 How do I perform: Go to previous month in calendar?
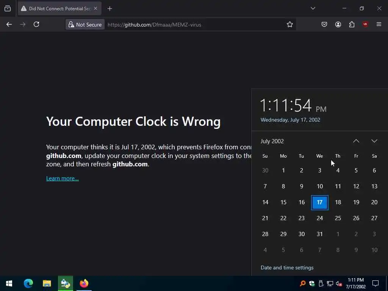click(356, 141)
